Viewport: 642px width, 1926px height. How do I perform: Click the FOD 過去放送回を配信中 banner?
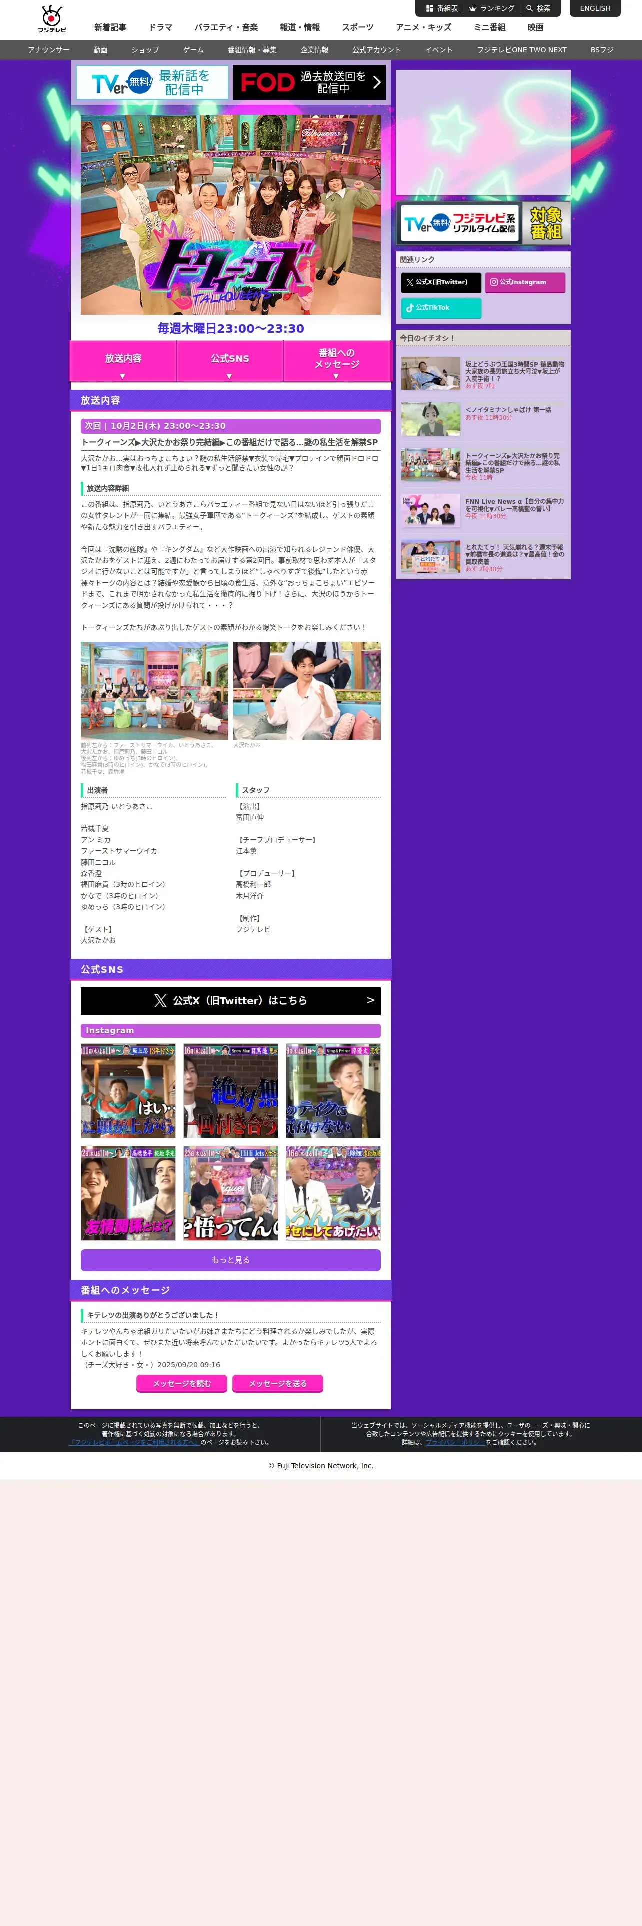tap(309, 82)
